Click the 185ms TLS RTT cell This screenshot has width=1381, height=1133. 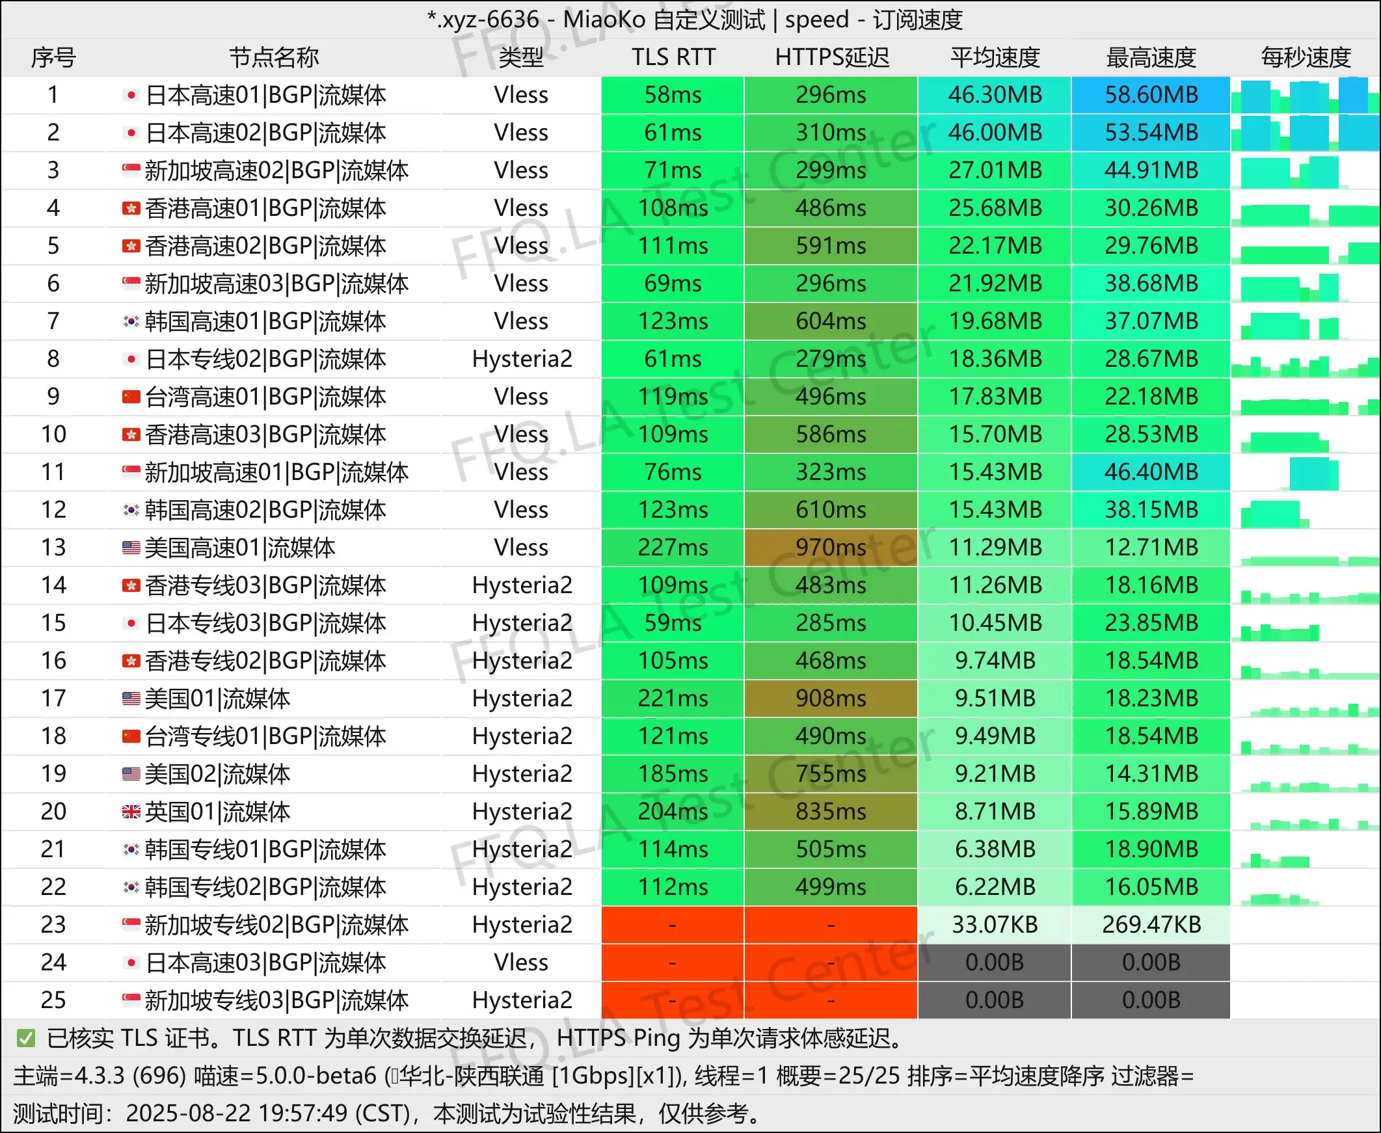pyautogui.click(x=672, y=774)
